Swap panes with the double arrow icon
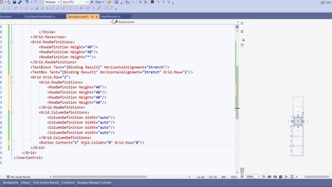 [x=242, y=32]
